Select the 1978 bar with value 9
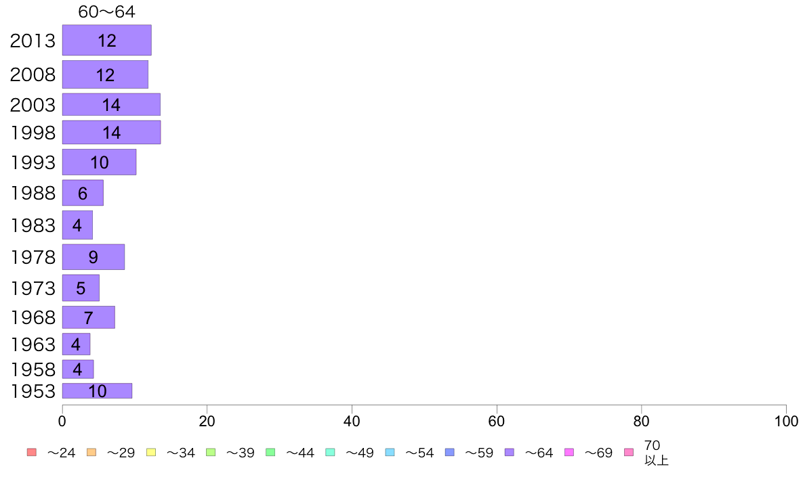This screenshot has height=498, width=805. (x=94, y=257)
